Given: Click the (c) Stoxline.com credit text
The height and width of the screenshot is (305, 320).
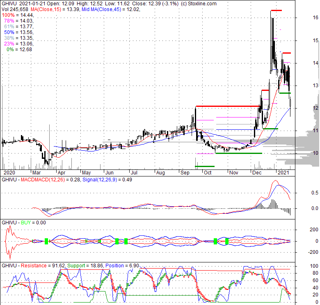Looking at the screenshot, I should (199, 4).
